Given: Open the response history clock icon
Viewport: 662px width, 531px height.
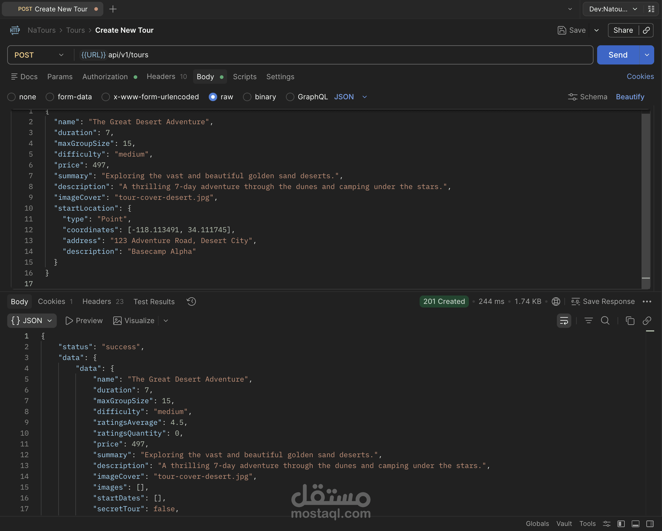Looking at the screenshot, I should [x=191, y=301].
